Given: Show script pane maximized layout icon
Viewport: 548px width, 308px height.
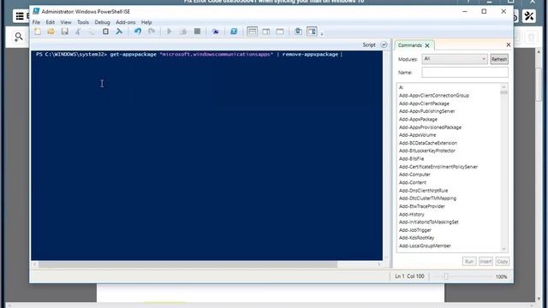Looking at the screenshot, I should [x=280, y=32].
